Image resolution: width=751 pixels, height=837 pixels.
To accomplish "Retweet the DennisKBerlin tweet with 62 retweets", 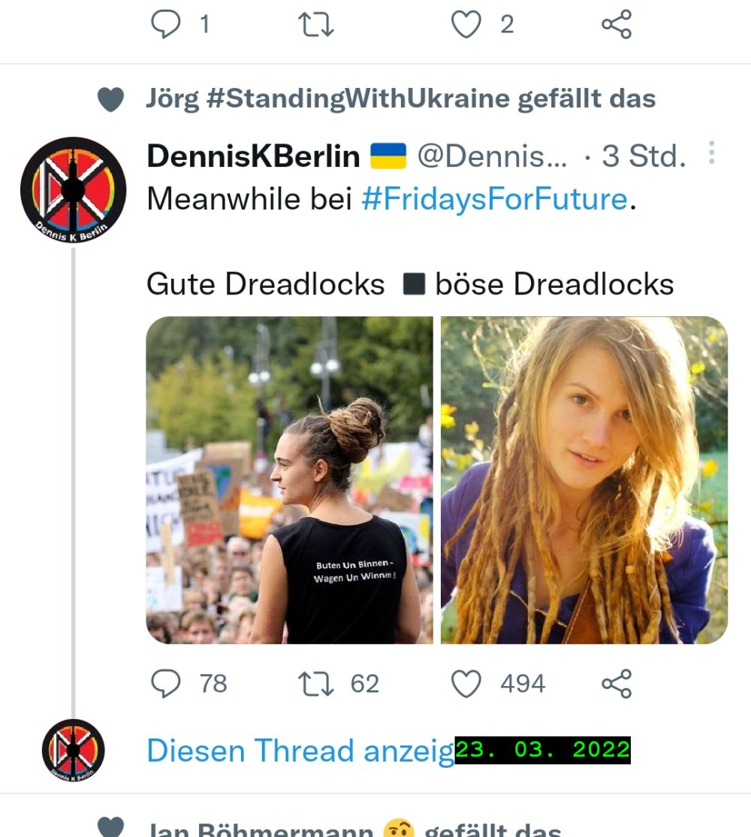I will tap(315, 684).
